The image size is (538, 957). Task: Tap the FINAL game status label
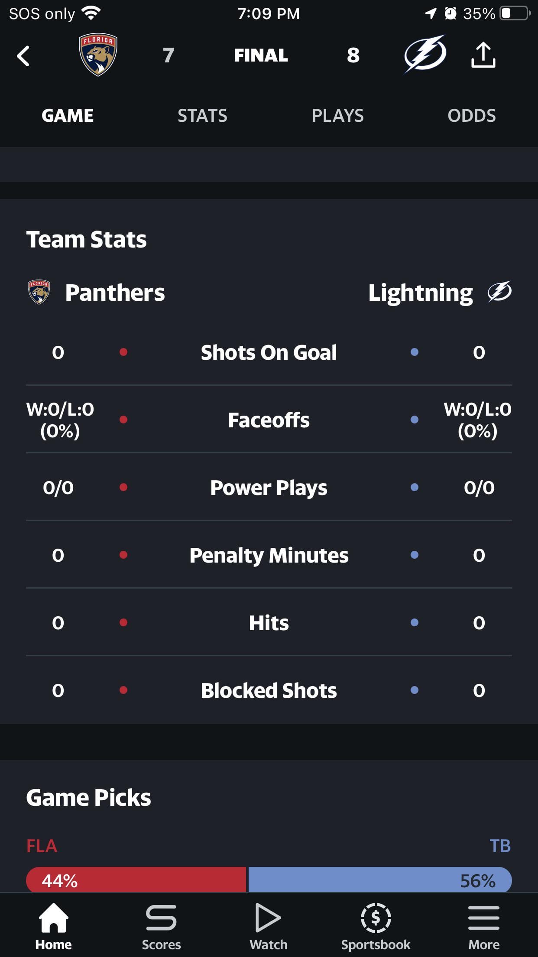[x=261, y=55]
